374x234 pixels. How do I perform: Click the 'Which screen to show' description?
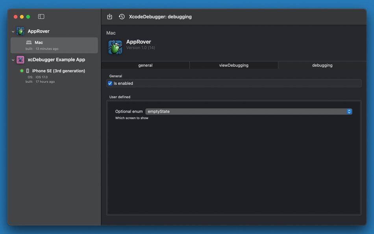click(x=131, y=118)
